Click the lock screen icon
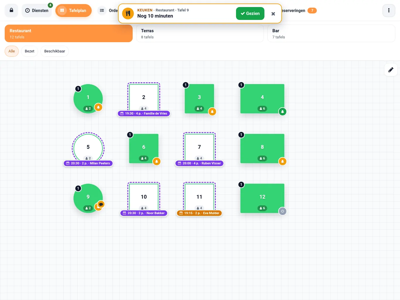400x300 pixels. pyautogui.click(x=11, y=11)
